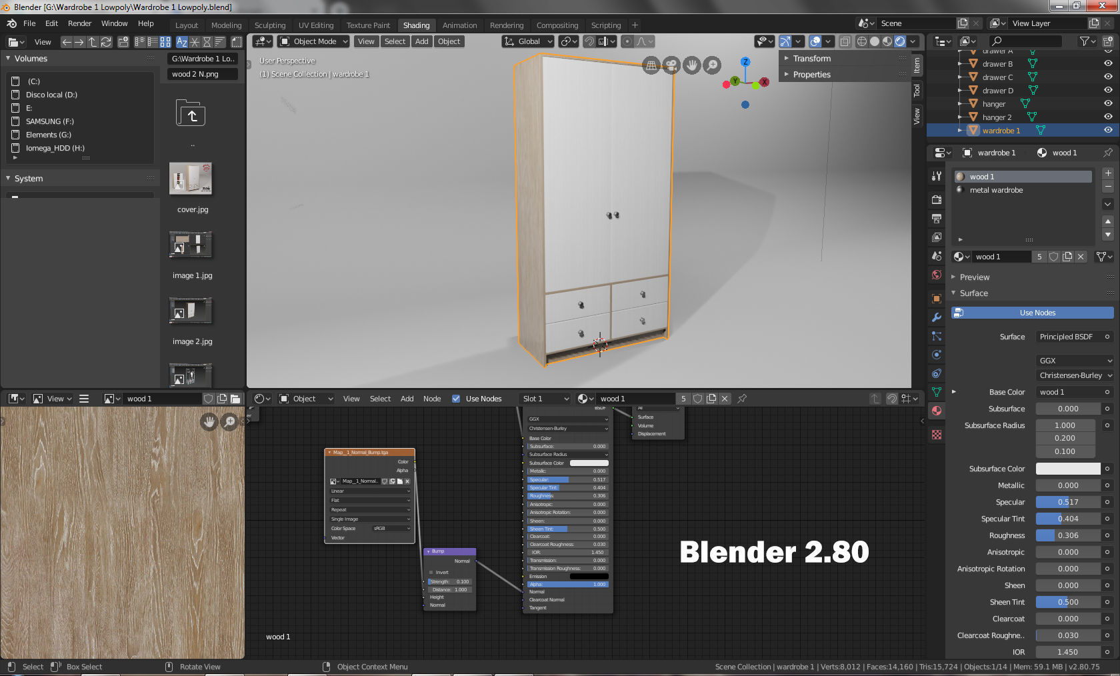1120x676 pixels.
Task: Open the Material properties tab
Action: 937,411
